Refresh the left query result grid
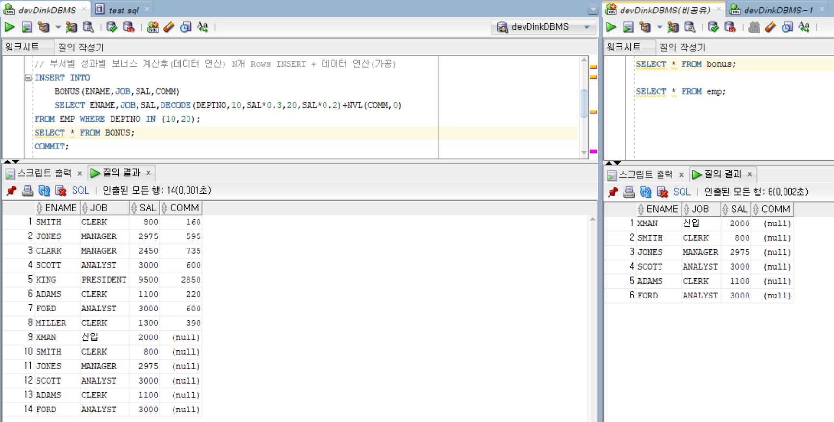Image resolution: width=834 pixels, height=422 pixels. click(x=44, y=191)
